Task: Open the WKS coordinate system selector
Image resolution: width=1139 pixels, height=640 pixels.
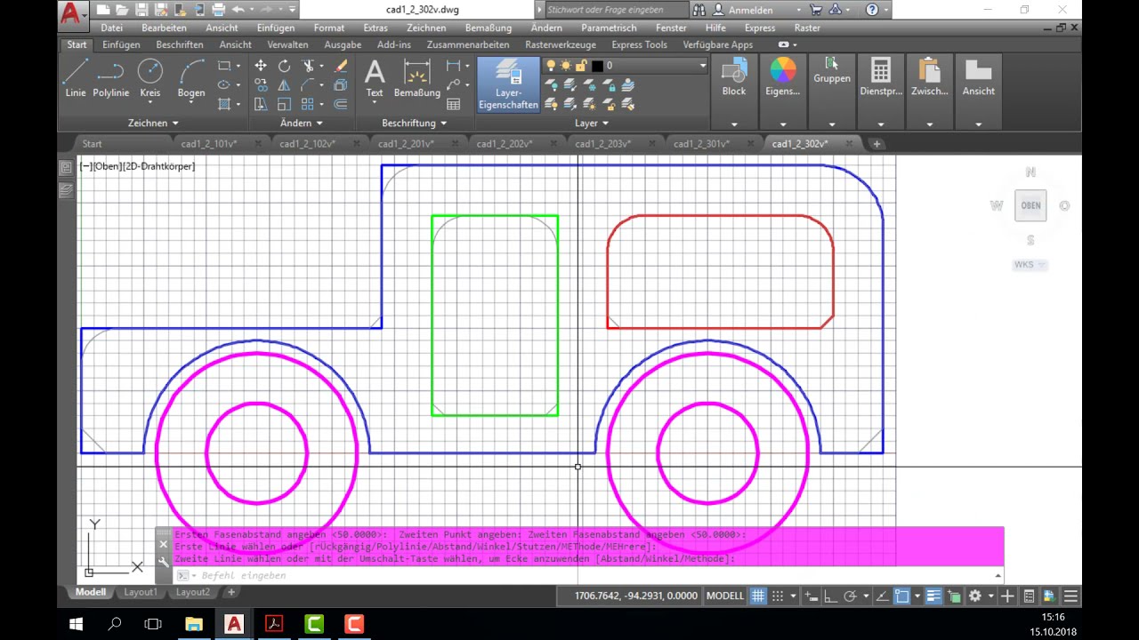Action: tap(1030, 265)
